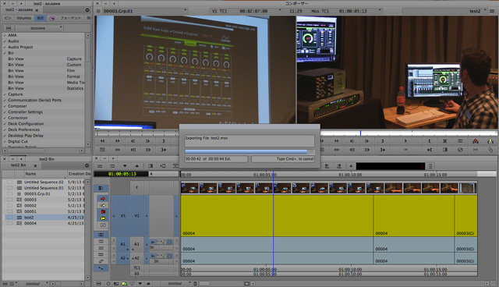
Task: Switch to the Volumes tab
Action: click(24, 18)
